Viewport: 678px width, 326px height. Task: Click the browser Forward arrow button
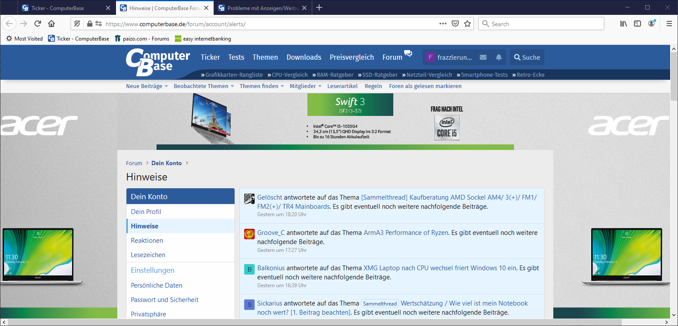click(24, 24)
